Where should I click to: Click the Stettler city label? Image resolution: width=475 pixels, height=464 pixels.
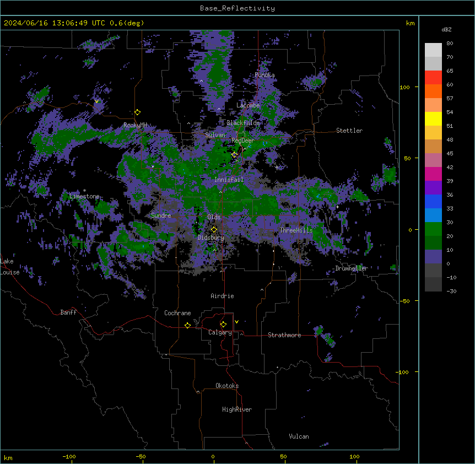coord(349,131)
